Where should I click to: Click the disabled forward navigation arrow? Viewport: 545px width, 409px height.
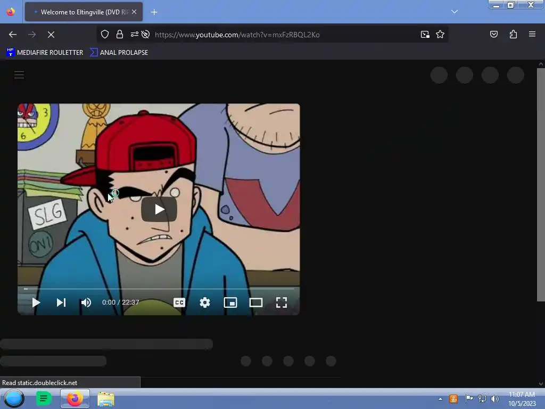(x=32, y=35)
